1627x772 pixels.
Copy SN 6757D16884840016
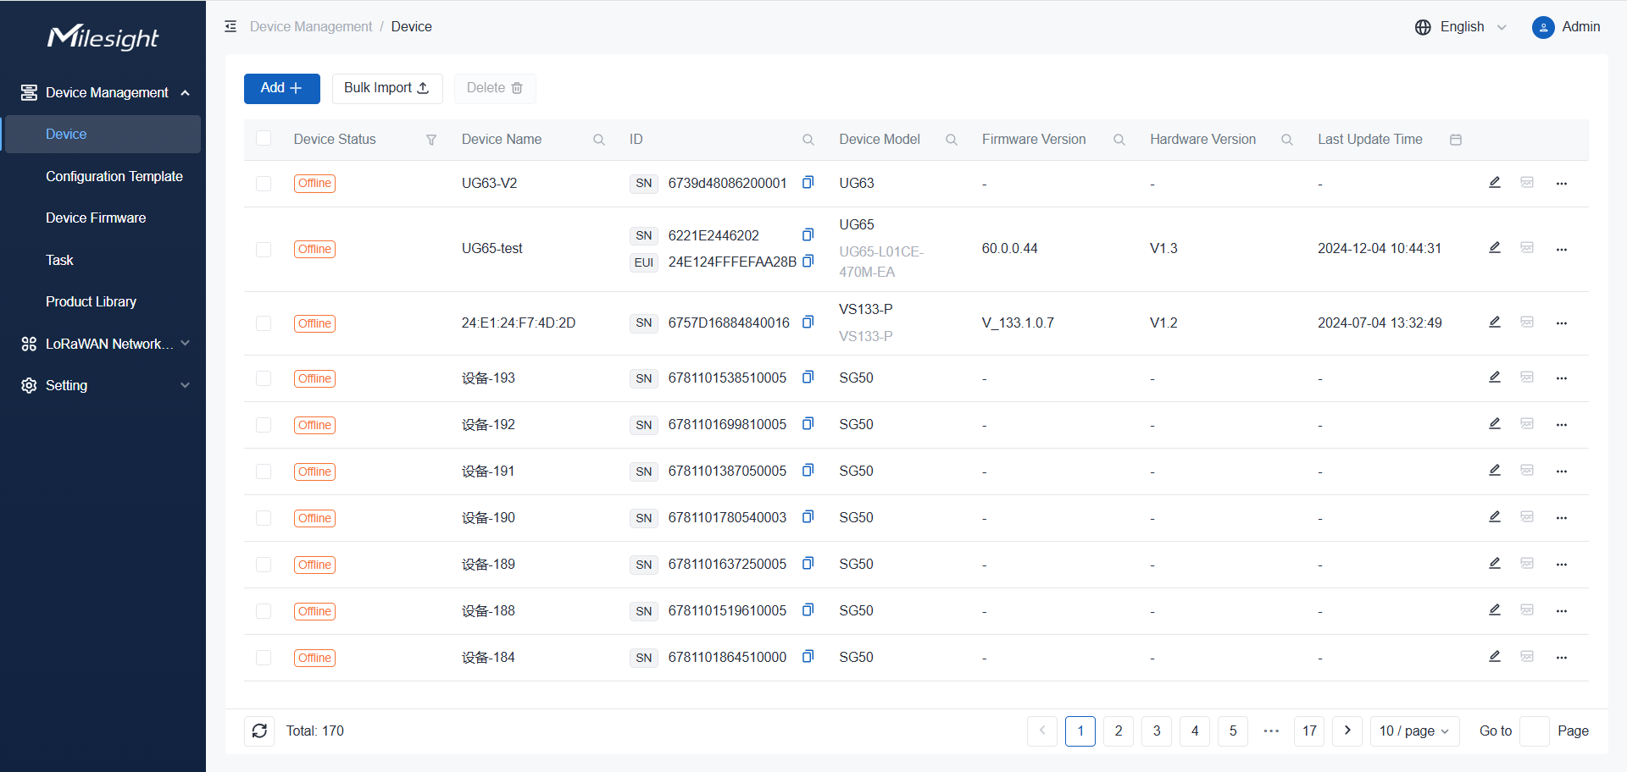pos(808,323)
